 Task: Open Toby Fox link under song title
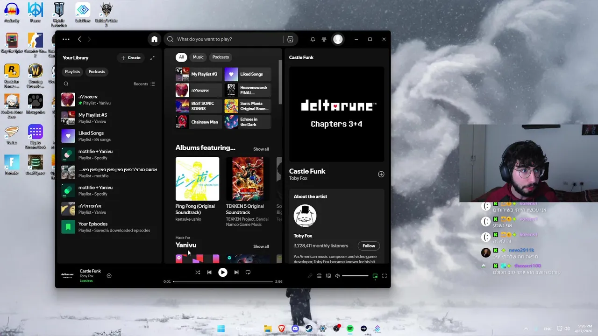click(x=299, y=178)
